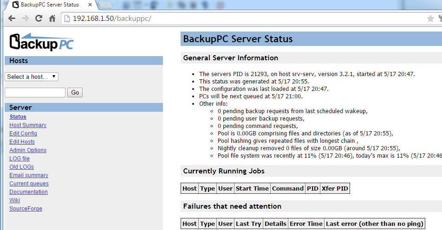This screenshot has width=442, height=230.
Task: Open the Select a host dropdown
Action: [32, 77]
